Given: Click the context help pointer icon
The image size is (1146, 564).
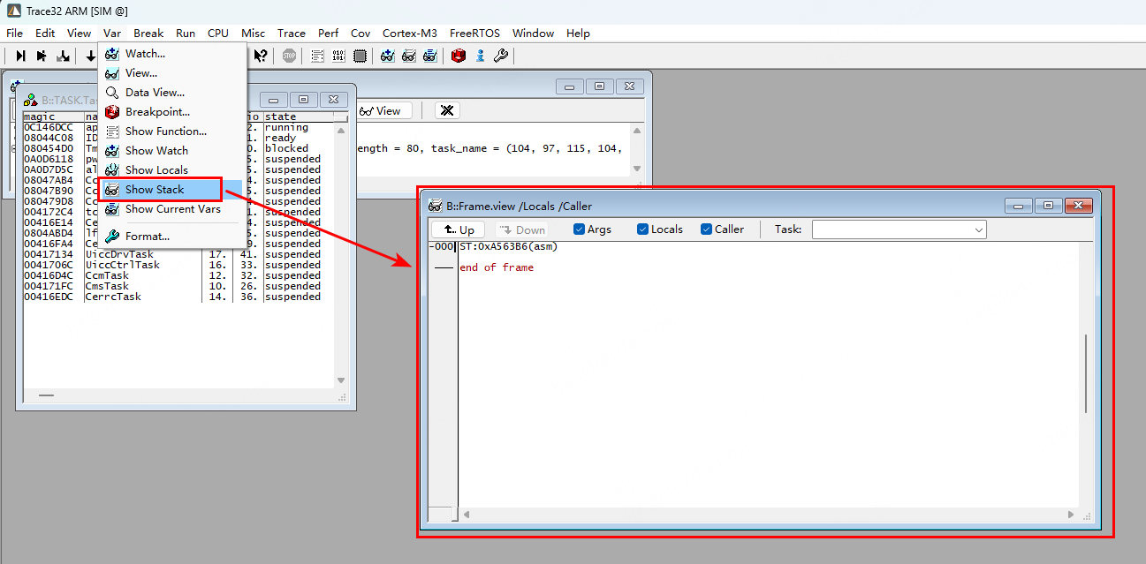Looking at the screenshot, I should click(261, 56).
